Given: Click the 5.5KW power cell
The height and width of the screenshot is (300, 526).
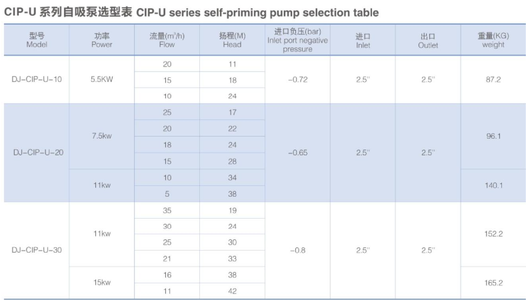Looking at the screenshot, I should point(101,79).
